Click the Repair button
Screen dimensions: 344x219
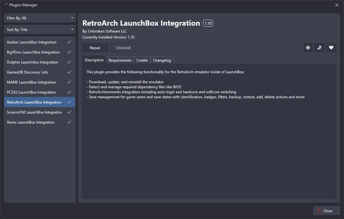click(95, 48)
